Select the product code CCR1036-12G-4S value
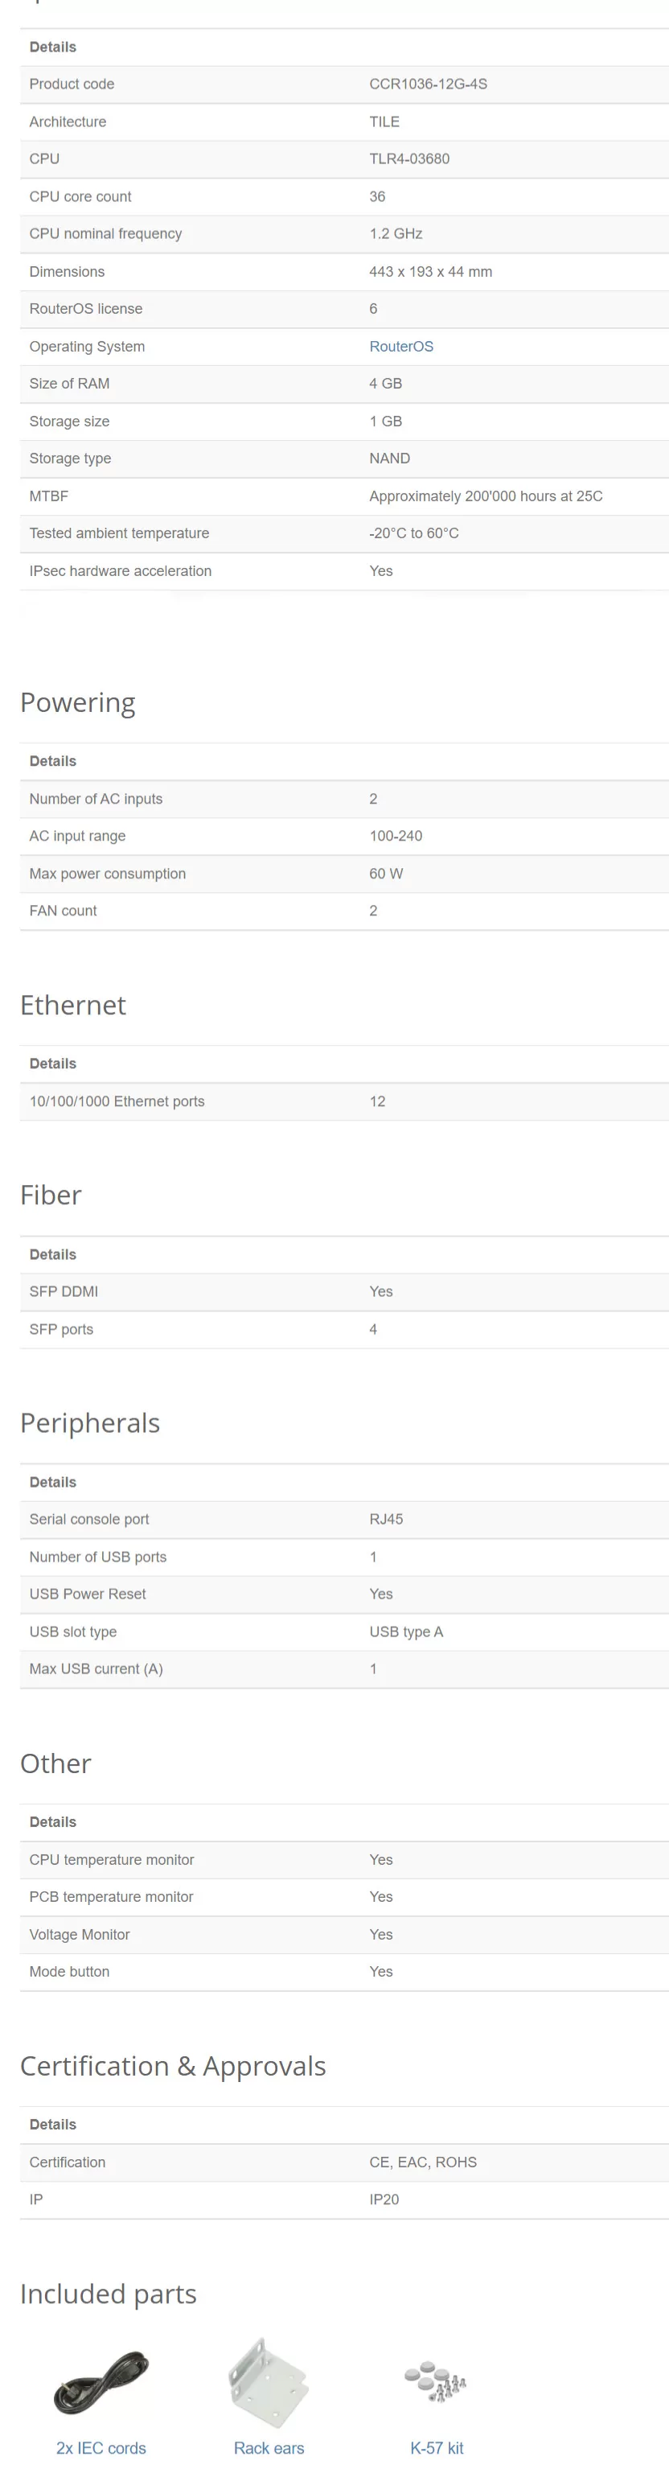The width and height of the screenshot is (669, 2469). pos(429,84)
